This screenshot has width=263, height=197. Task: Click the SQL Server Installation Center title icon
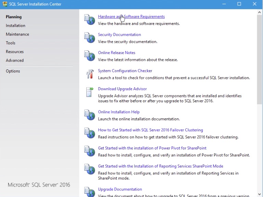coord(5,4)
